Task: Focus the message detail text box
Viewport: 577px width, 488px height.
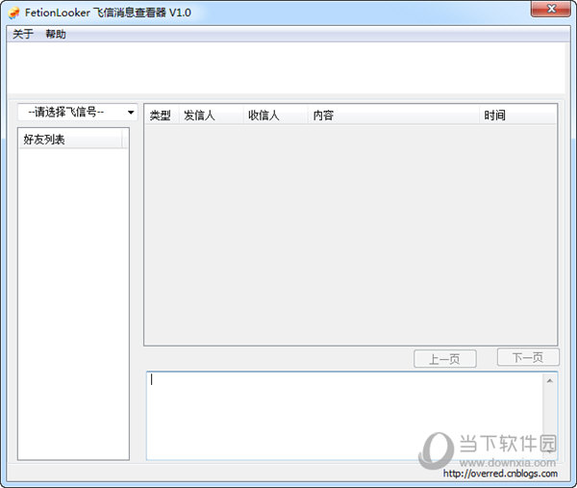Action: click(x=344, y=416)
